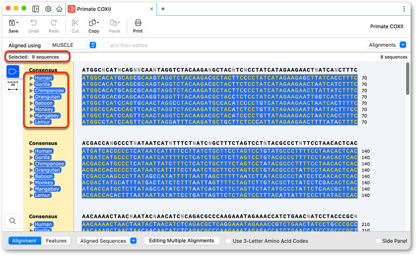Open a new tab with plus

point(163,9)
